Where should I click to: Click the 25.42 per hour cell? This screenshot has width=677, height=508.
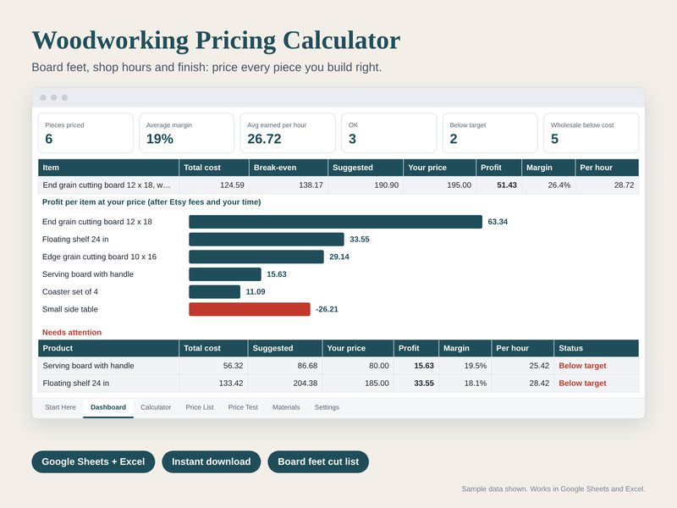point(523,366)
